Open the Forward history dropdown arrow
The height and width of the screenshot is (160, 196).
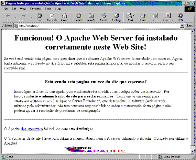point(31,18)
